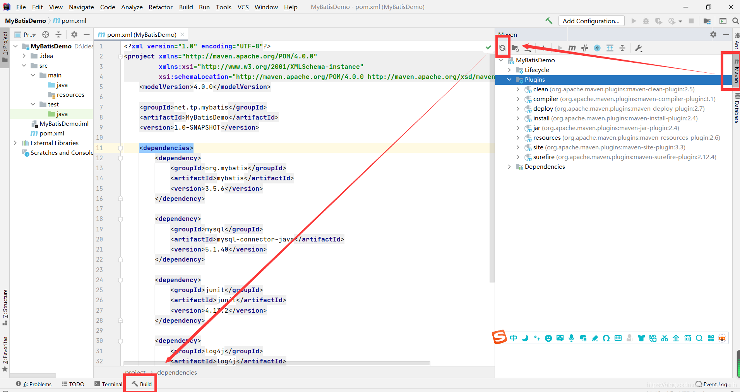Open the Terminal tool window tab
The image size is (740, 392).
(108, 384)
